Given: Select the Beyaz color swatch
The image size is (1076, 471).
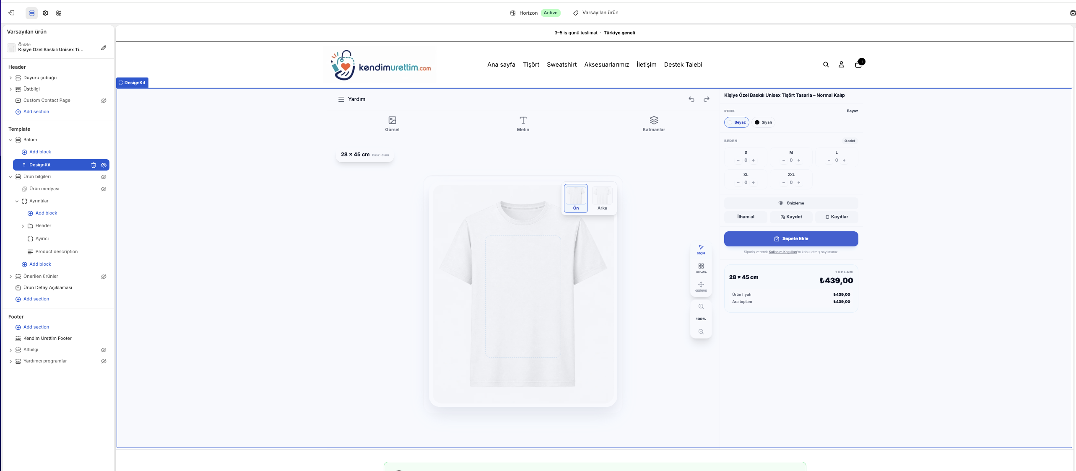Looking at the screenshot, I should pos(737,122).
